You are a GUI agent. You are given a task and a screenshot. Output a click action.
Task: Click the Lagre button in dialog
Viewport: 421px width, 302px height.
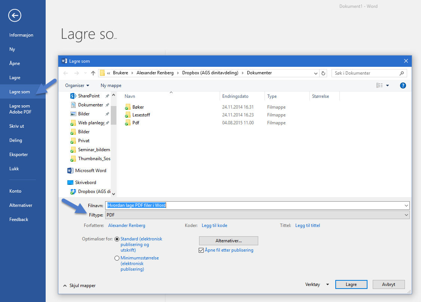coord(351,284)
